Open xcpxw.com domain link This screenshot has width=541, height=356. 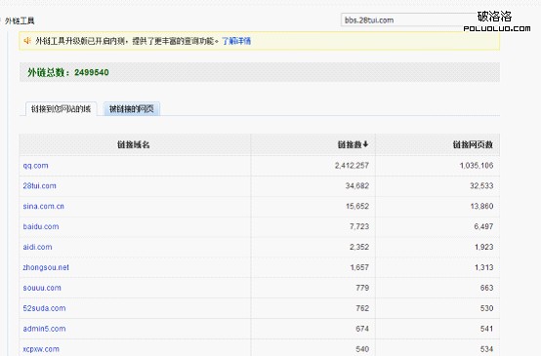point(41,349)
